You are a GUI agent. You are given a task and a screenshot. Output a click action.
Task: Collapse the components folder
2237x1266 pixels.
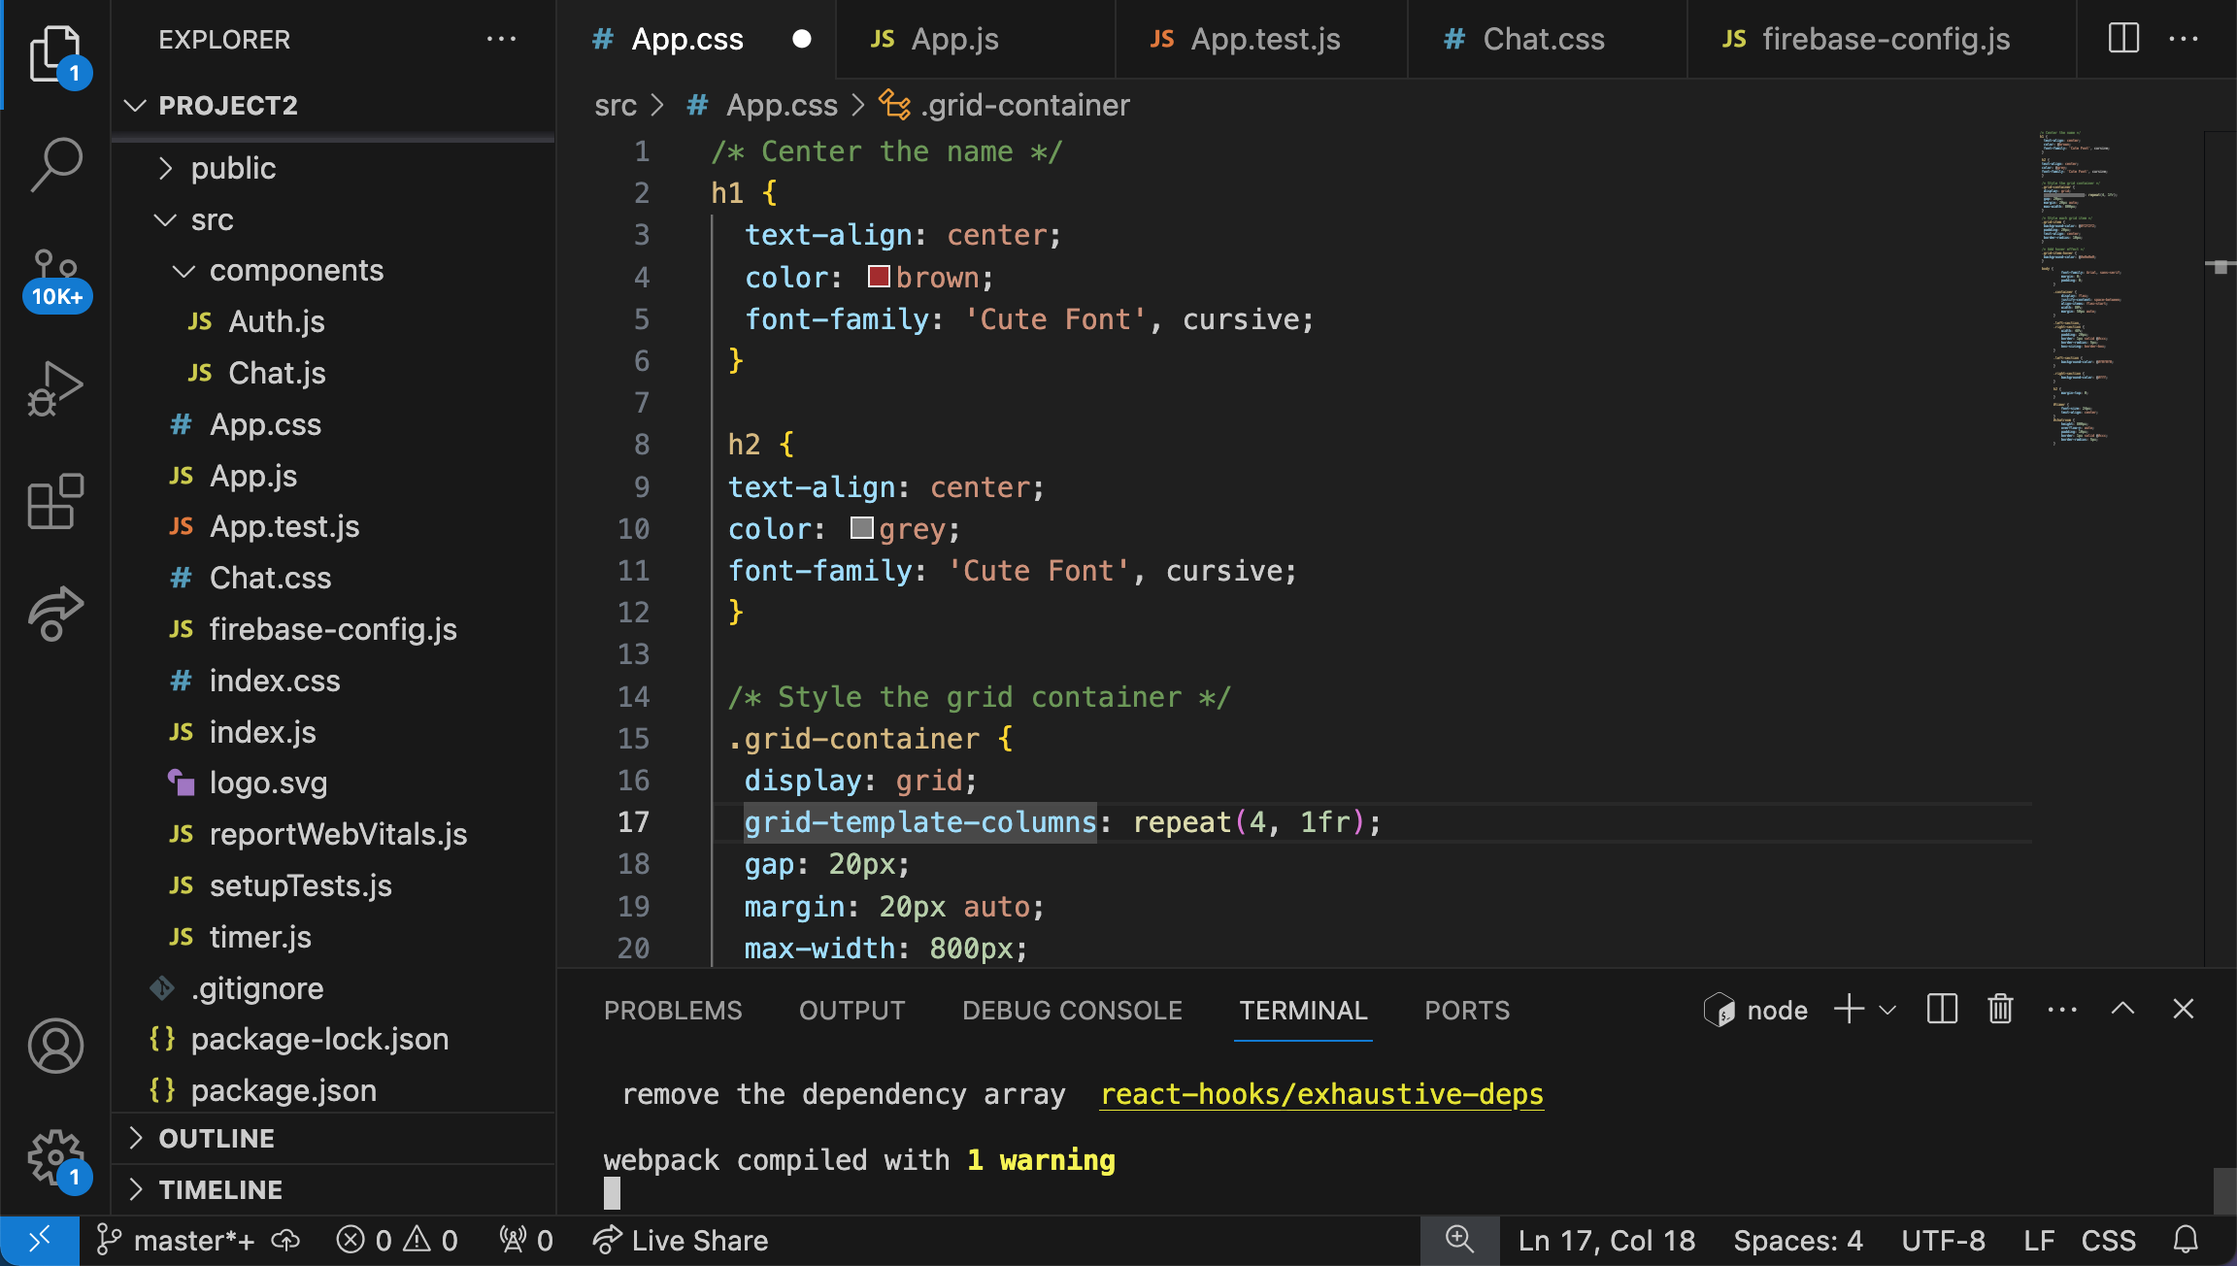tap(296, 270)
